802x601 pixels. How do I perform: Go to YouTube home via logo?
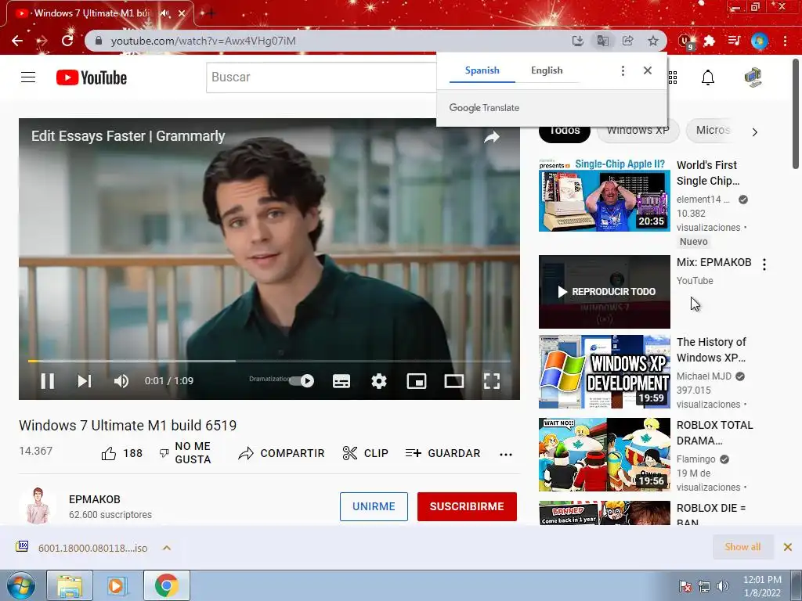[x=92, y=77]
